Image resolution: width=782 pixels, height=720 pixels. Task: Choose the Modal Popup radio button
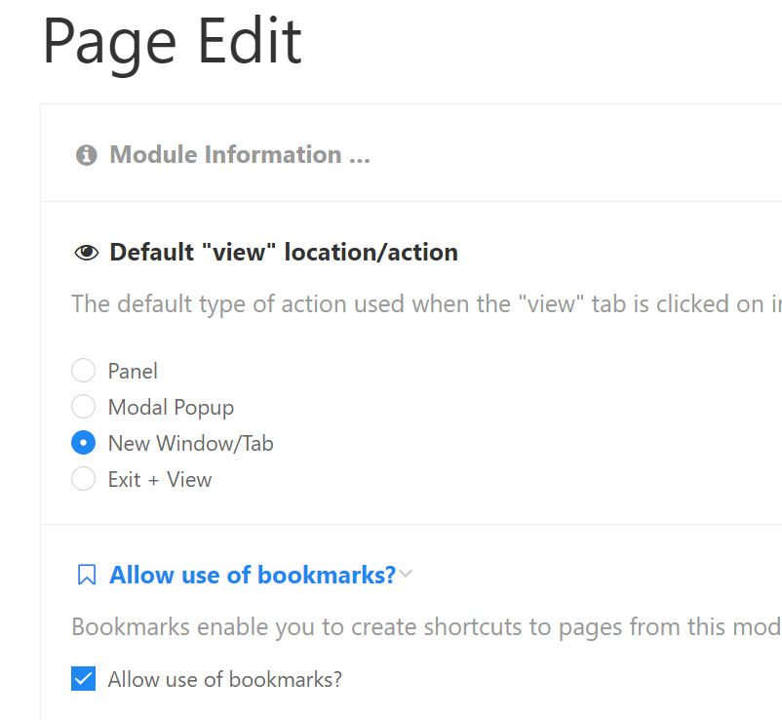(84, 407)
